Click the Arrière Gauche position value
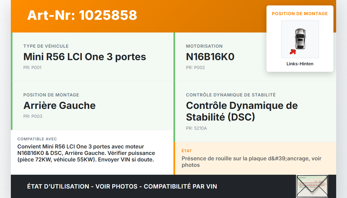347x198 pixels. (x=59, y=105)
